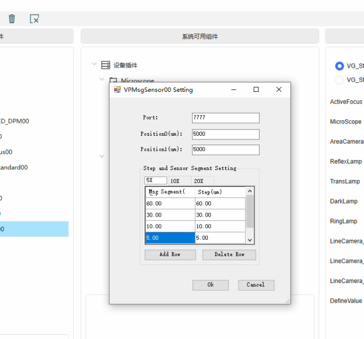The image size is (364, 339).
Task: Collapse the 设备插件 tree node
Action: point(94,64)
